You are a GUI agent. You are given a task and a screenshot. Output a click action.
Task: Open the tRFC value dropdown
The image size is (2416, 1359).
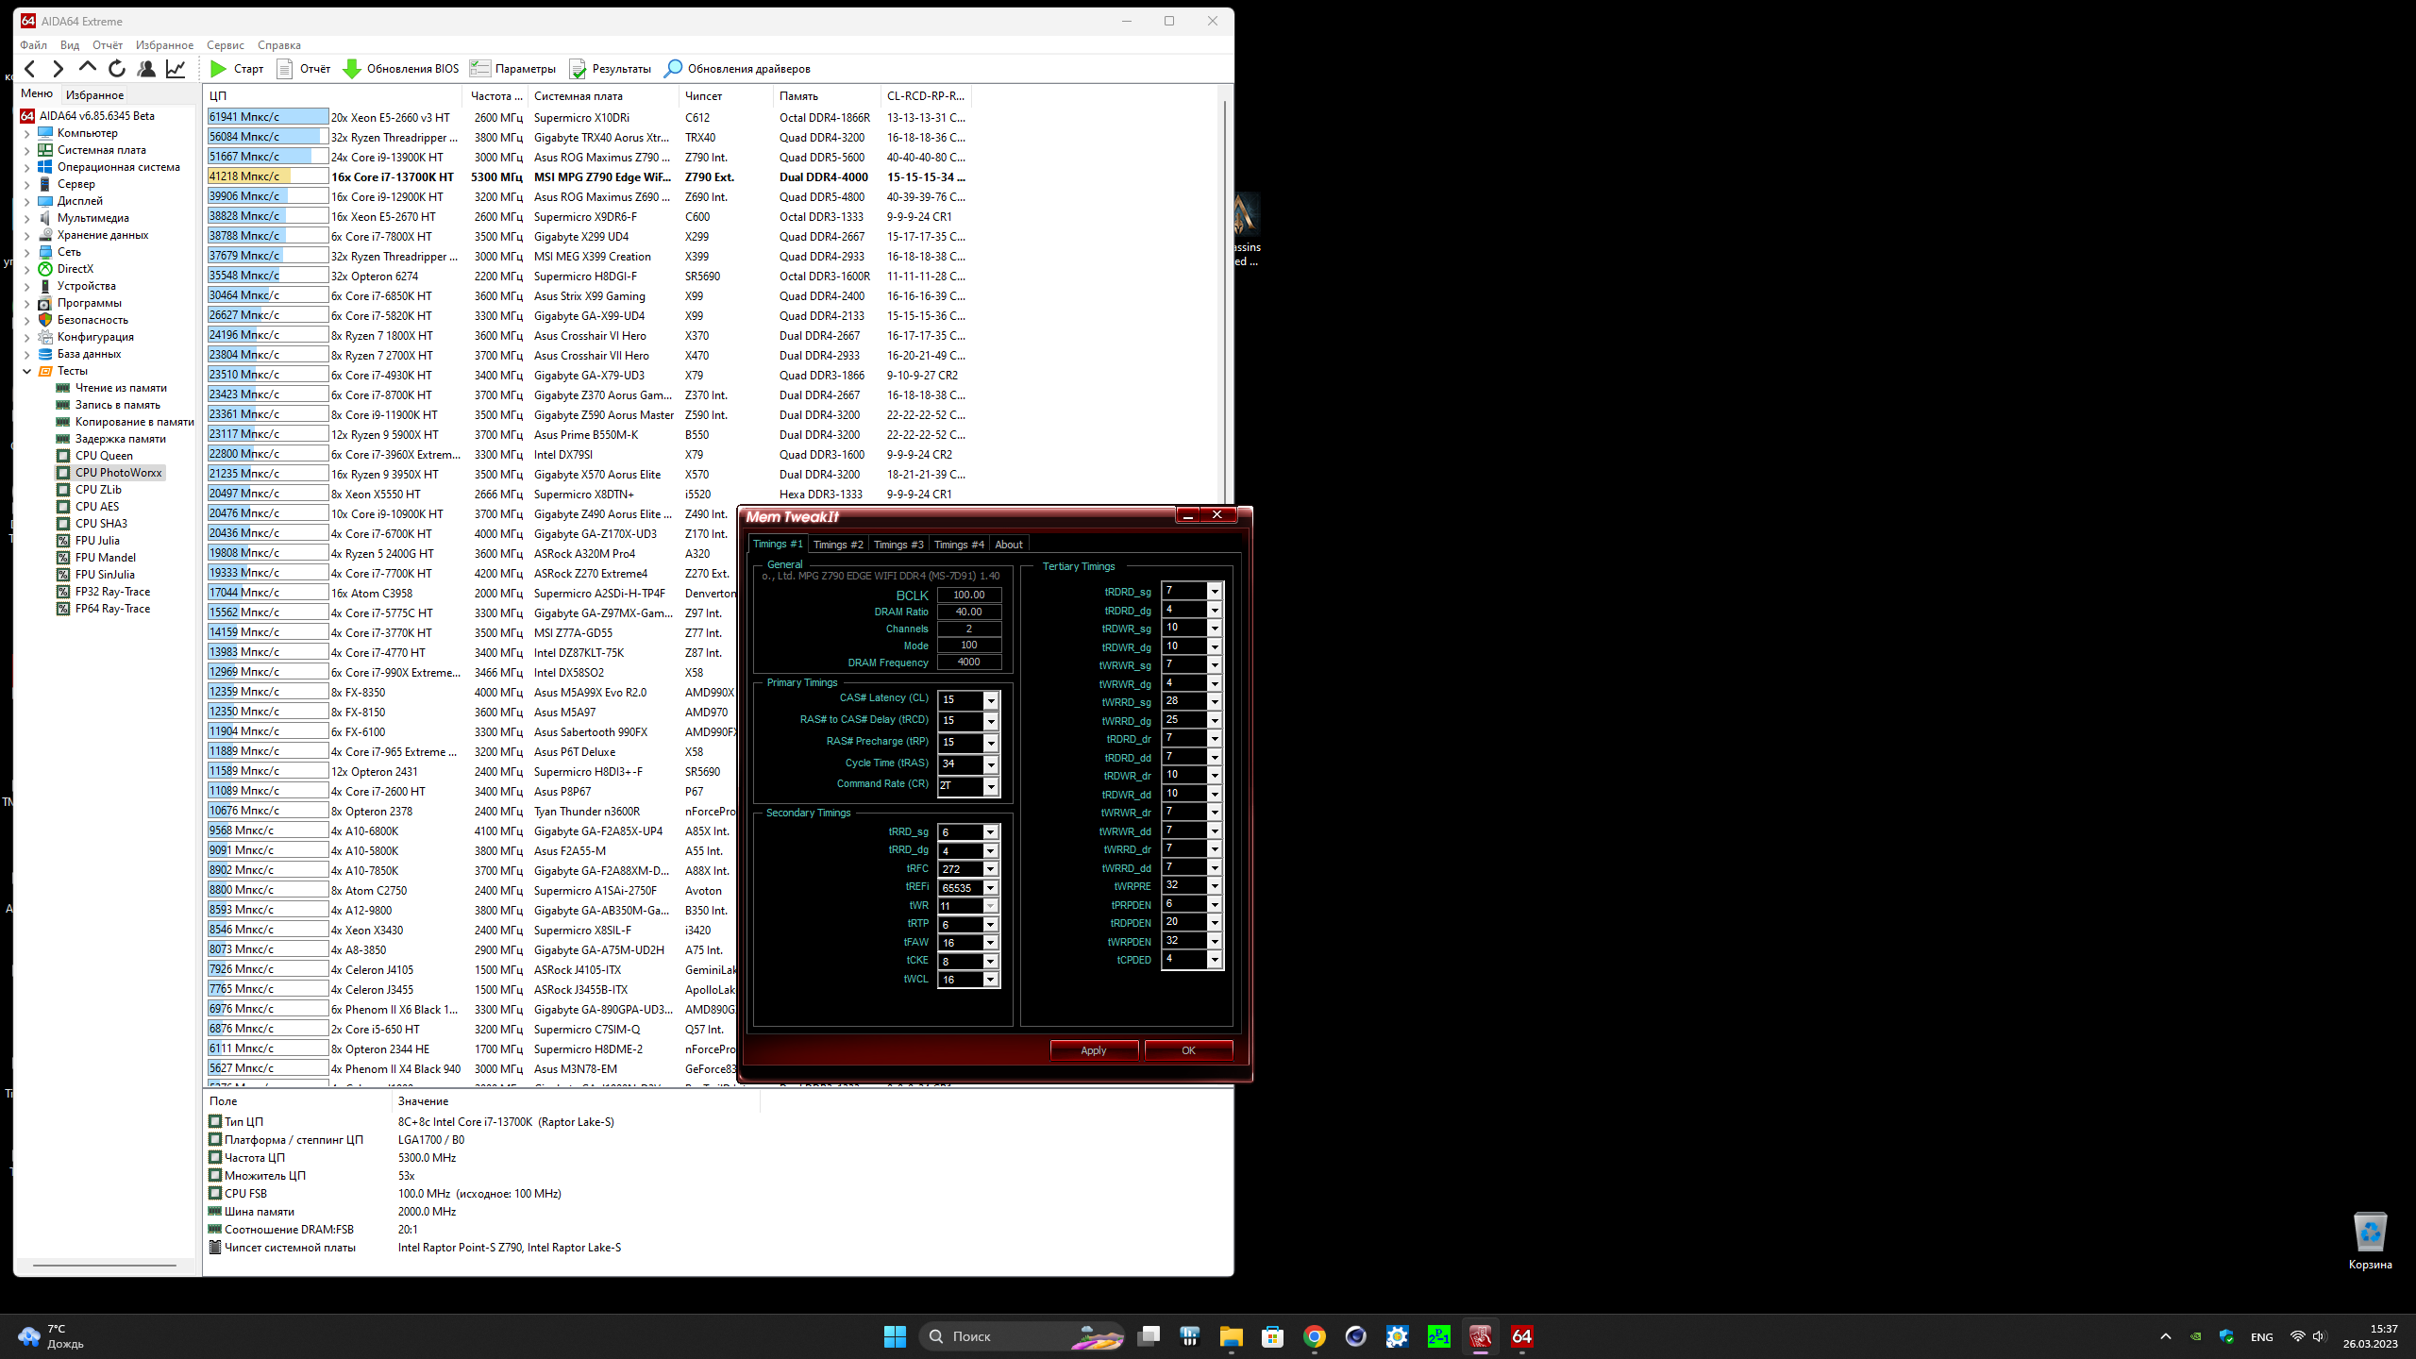tap(991, 869)
